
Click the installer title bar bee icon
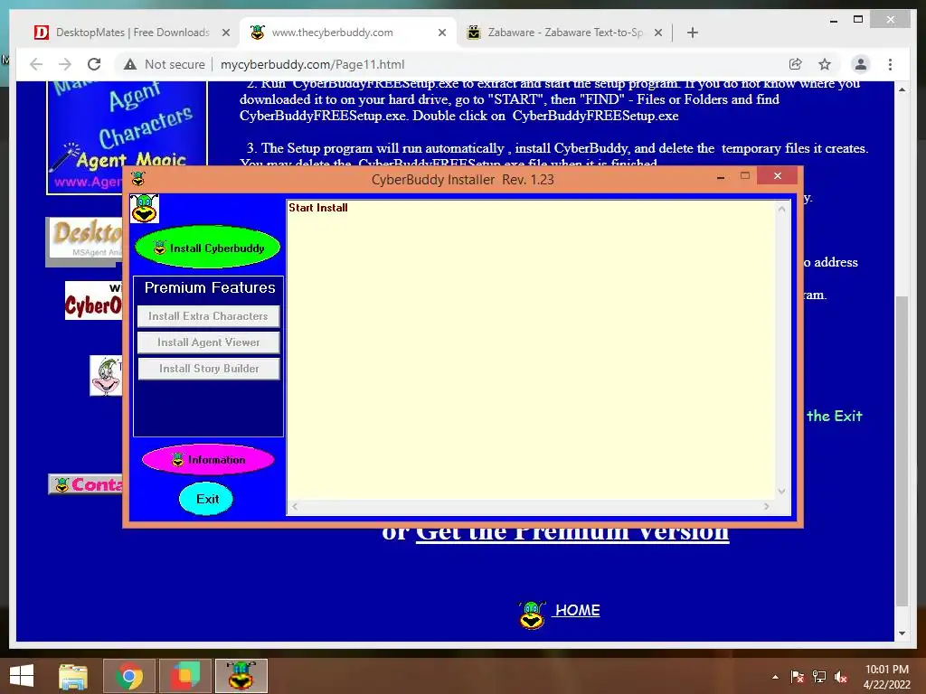point(138,178)
